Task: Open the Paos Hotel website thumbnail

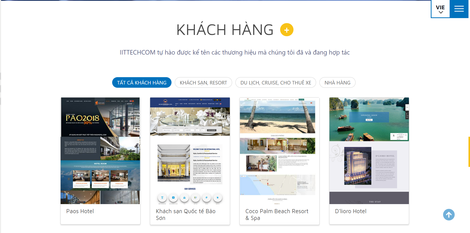Action: click(100, 151)
